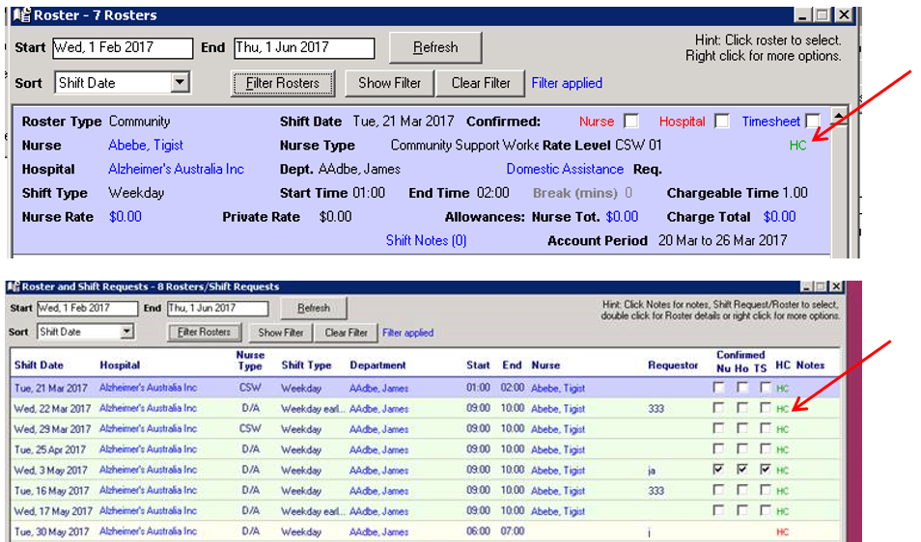Click the green HC indicator in Roster details

(x=797, y=145)
